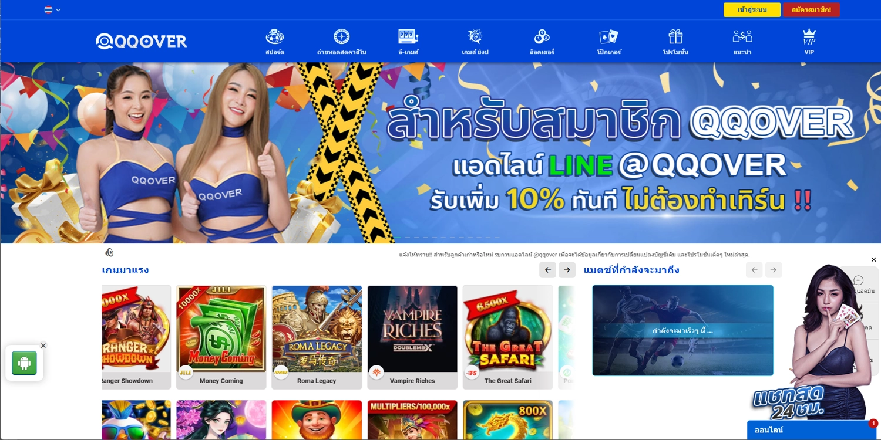Click JOKER provider badge on Roma Legacy

point(281,373)
